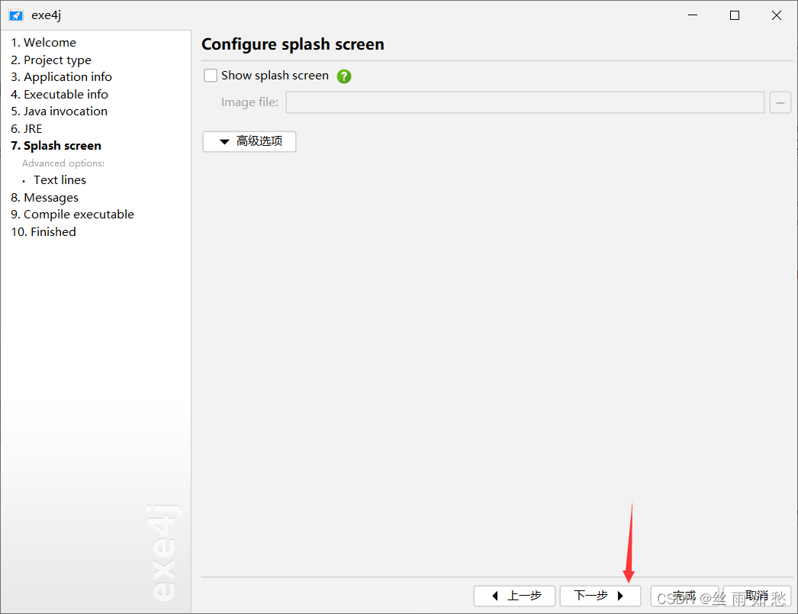The height and width of the screenshot is (614, 798).
Task: Go to step 8. Messages
Action: point(44,197)
